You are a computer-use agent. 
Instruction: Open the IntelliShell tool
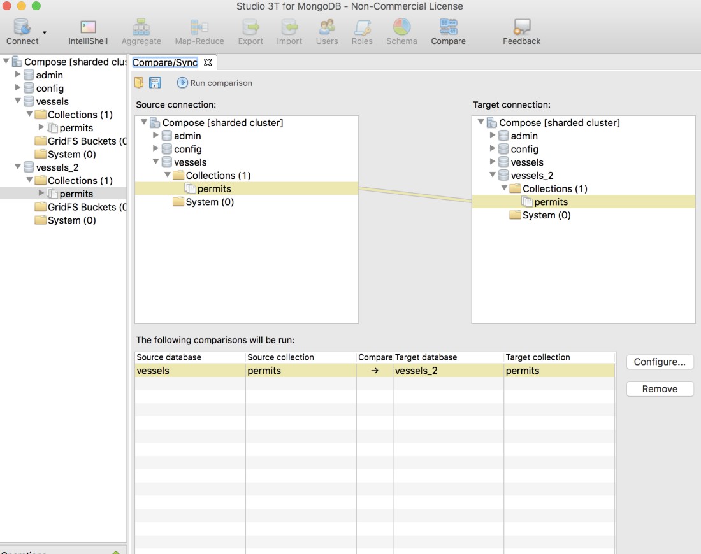[88, 31]
